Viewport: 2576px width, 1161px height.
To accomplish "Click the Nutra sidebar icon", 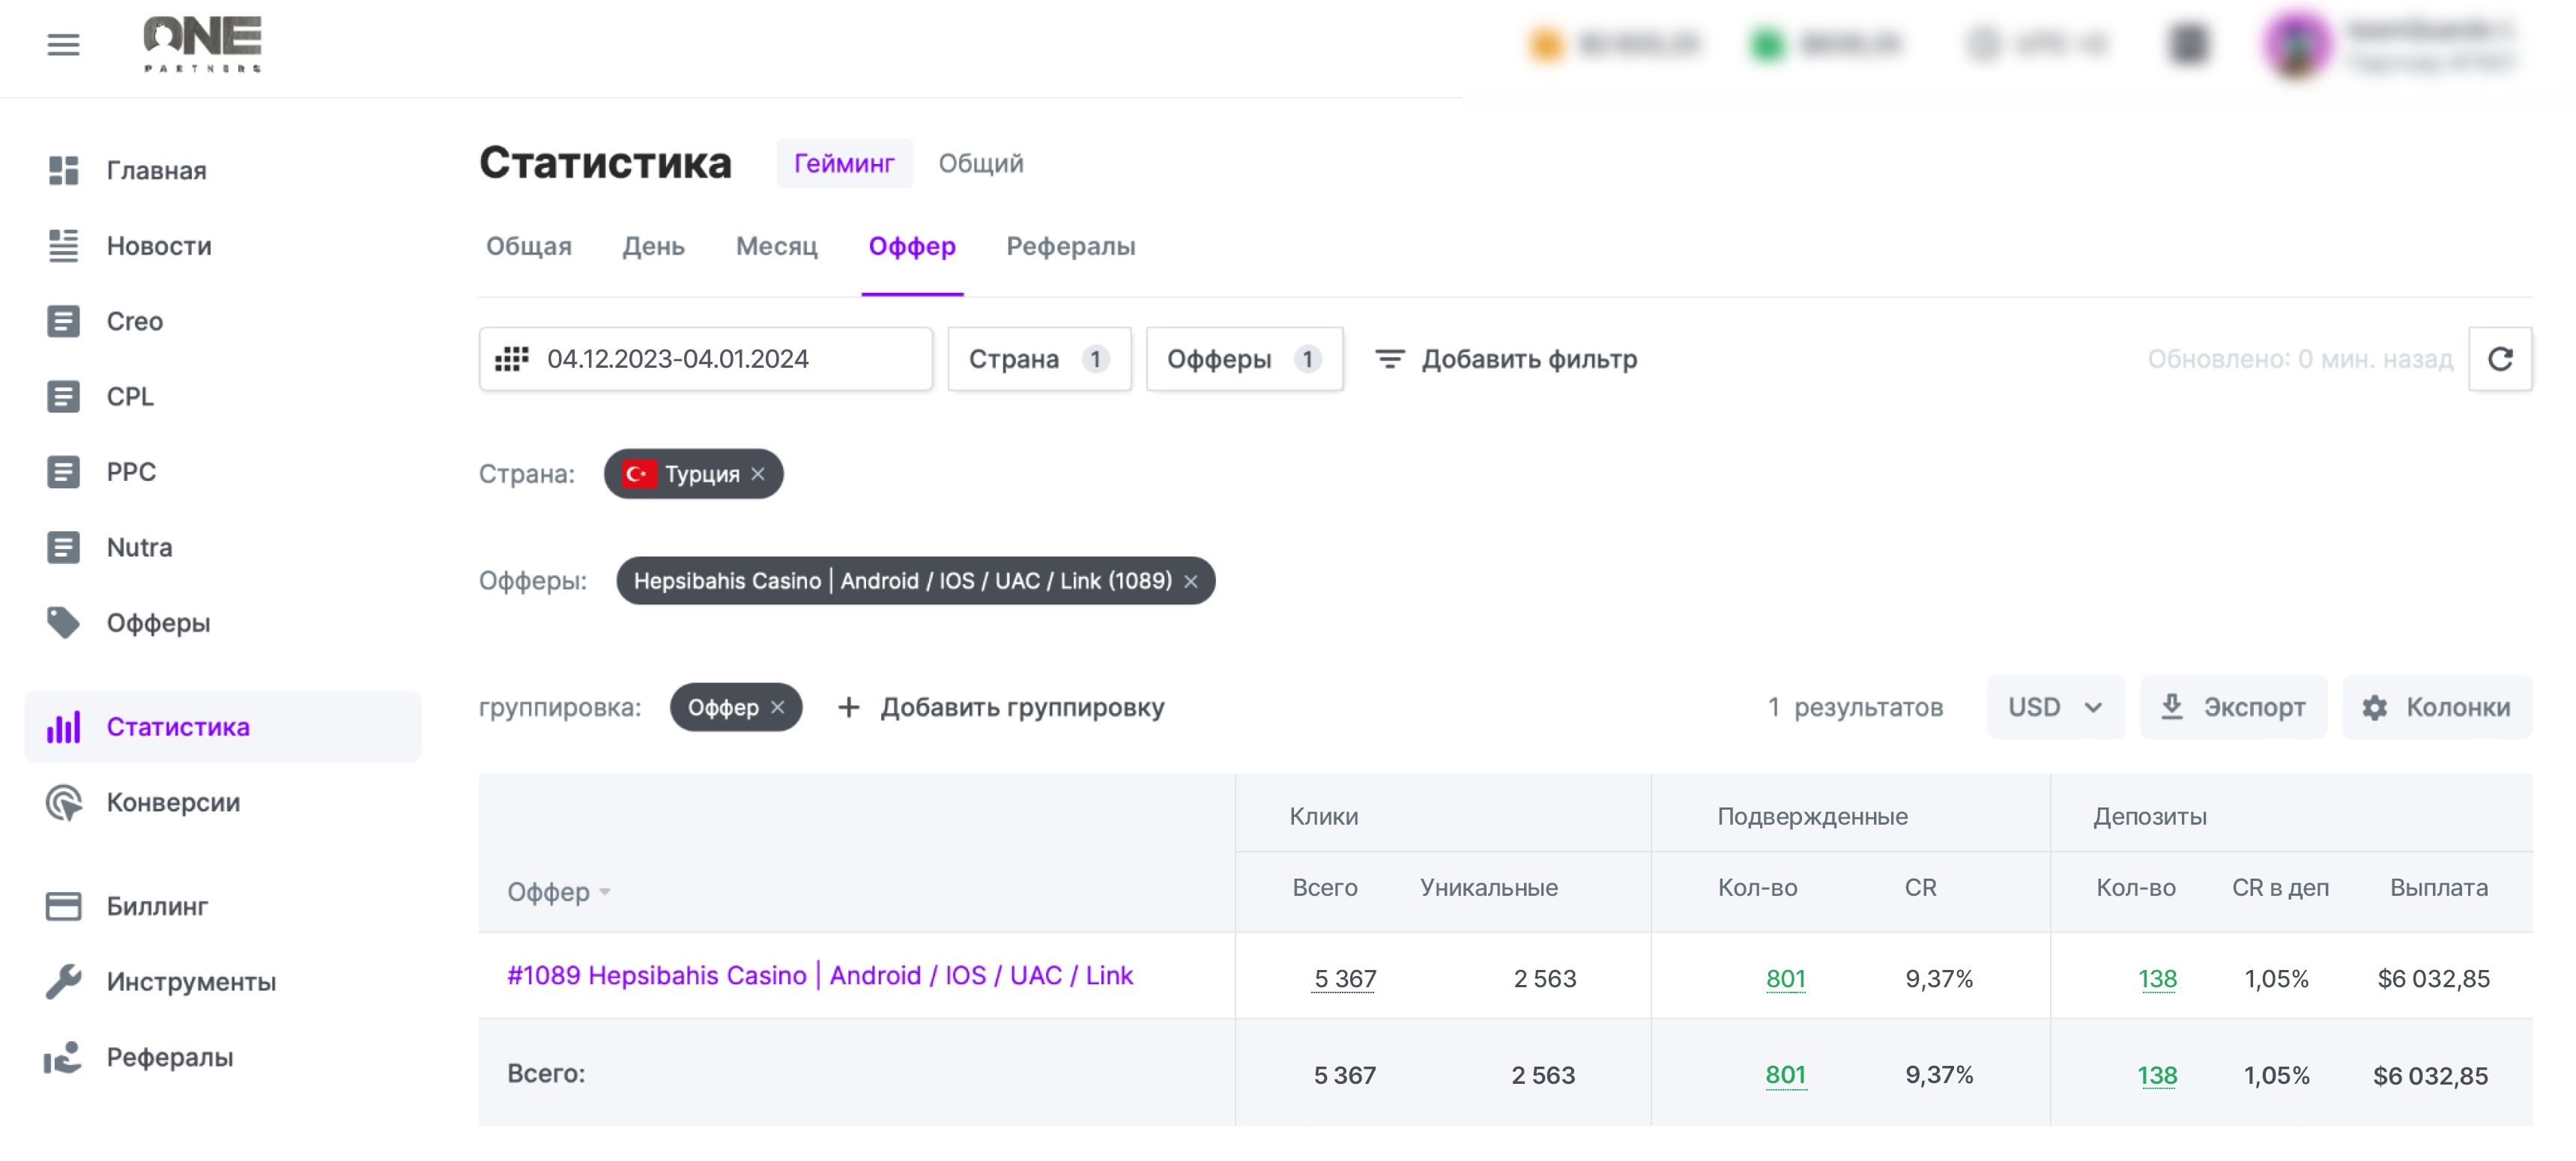I will [x=63, y=547].
